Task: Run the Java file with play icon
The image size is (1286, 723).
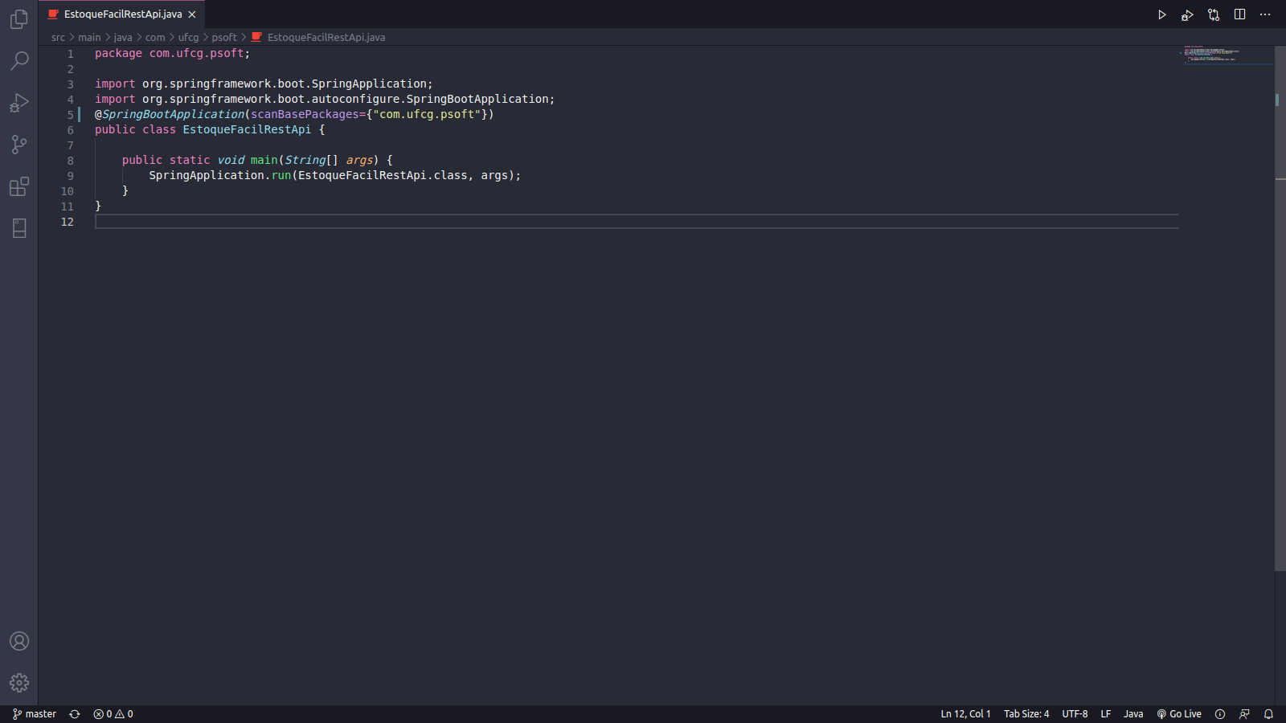Action: (x=1161, y=14)
